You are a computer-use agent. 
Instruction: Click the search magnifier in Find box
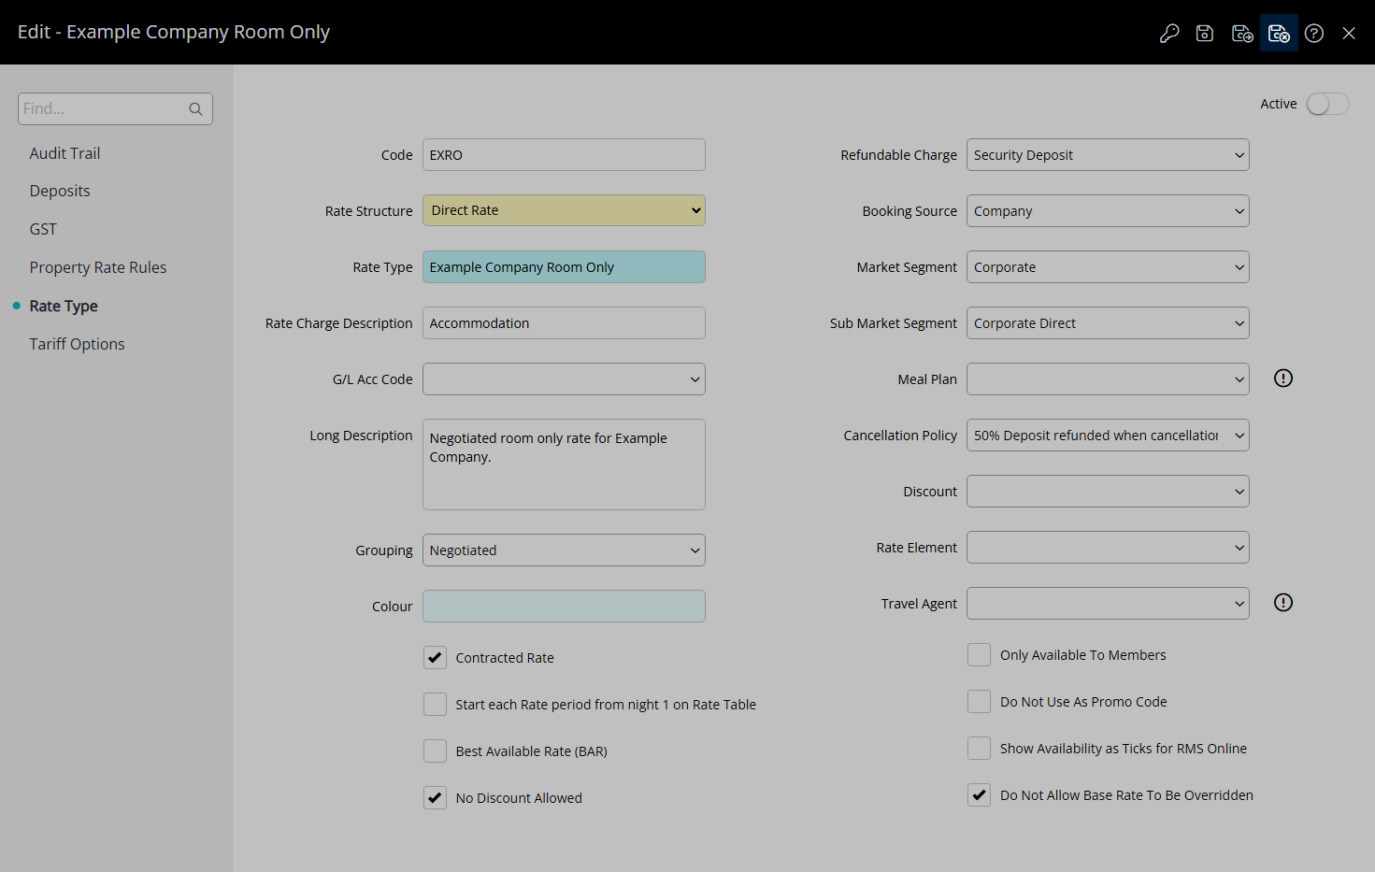pyautogui.click(x=195, y=109)
